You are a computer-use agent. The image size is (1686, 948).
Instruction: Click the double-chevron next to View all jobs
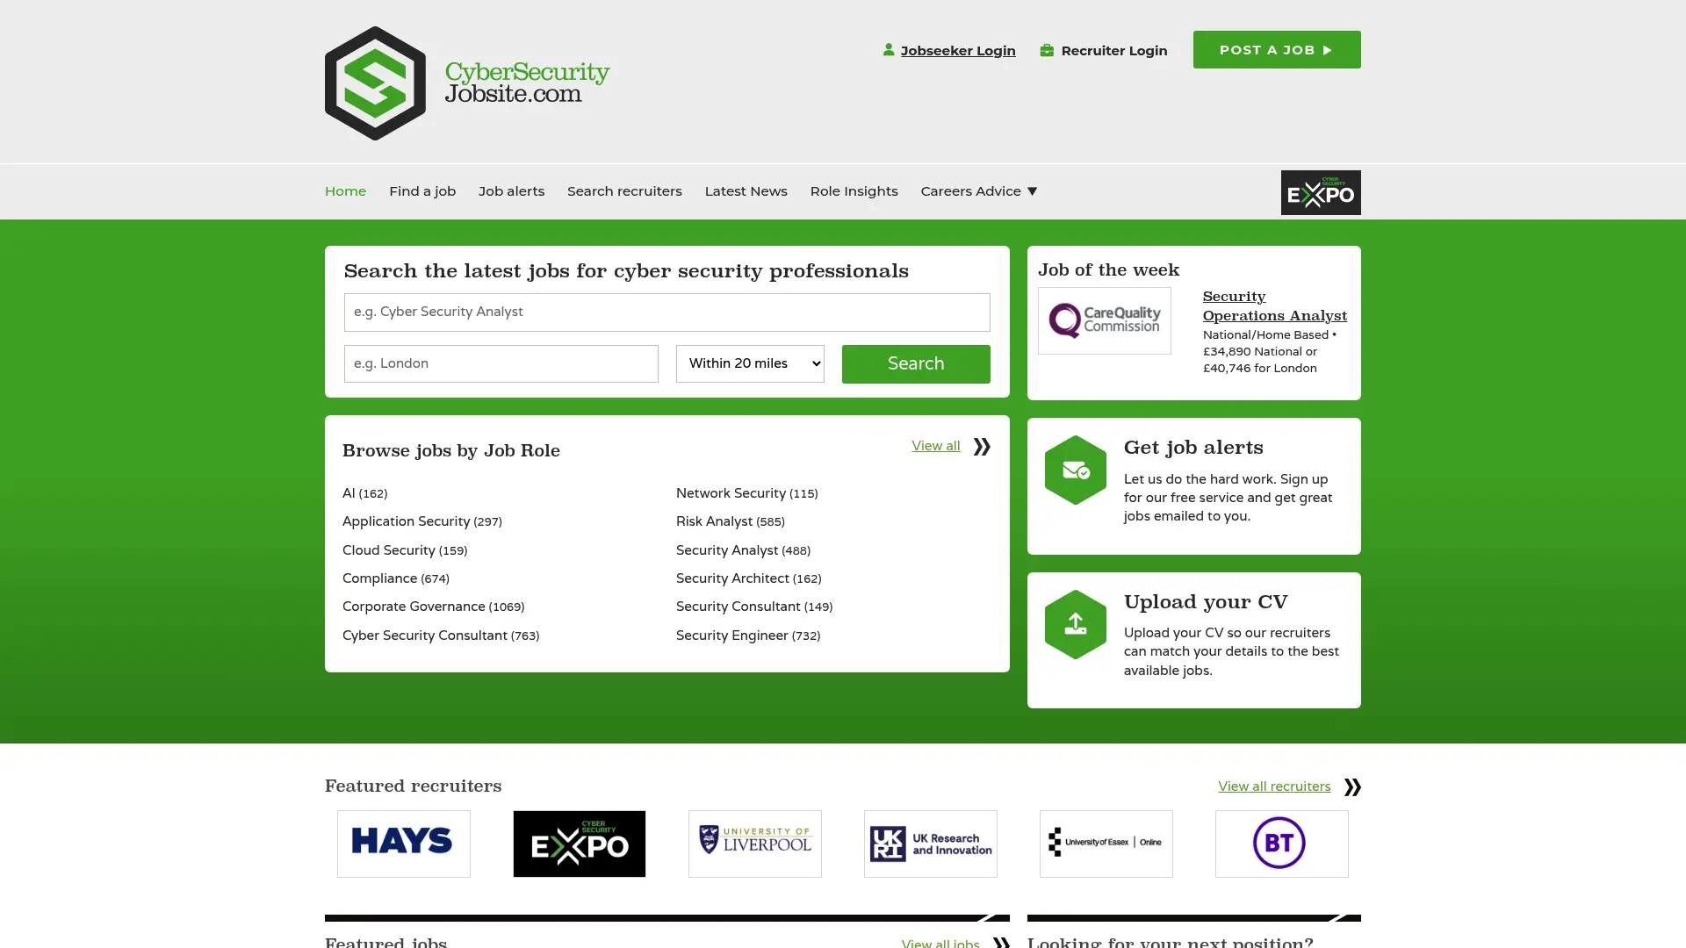pos(1001,943)
